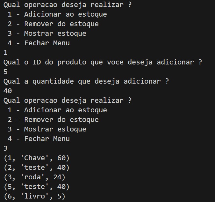
Task: Click the typed quantity value 40 input line
Action: point(8,91)
